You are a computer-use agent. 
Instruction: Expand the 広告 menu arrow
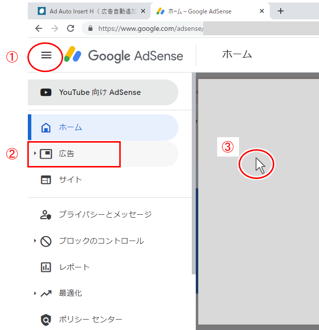(35, 154)
